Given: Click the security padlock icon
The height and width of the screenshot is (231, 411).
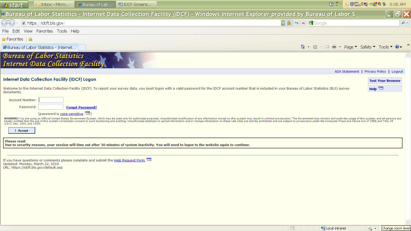Looking at the screenshot, I should coord(289,23).
